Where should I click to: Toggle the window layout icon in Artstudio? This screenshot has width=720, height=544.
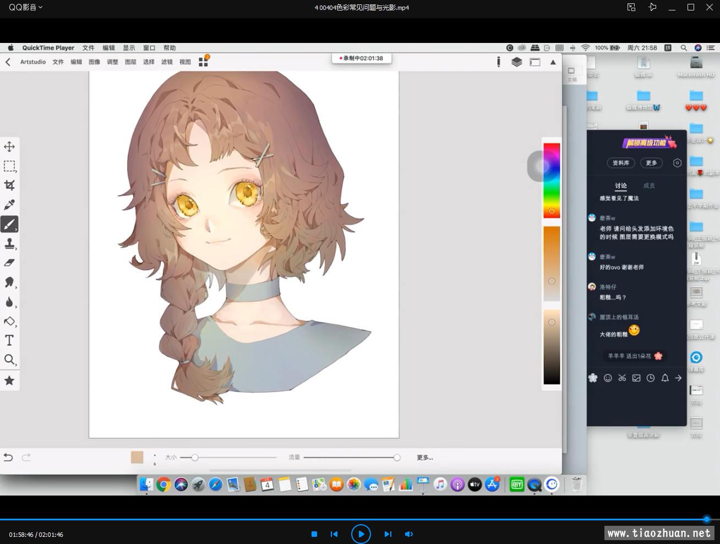(x=535, y=62)
